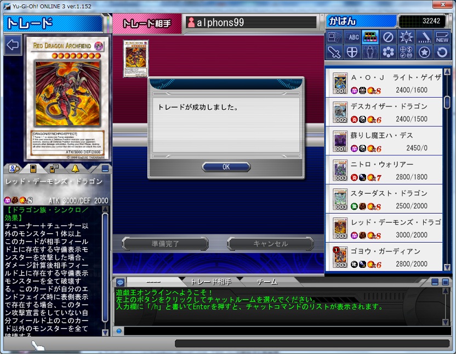
Task: Open the chat room speech bubble icon
Action: [120, 282]
